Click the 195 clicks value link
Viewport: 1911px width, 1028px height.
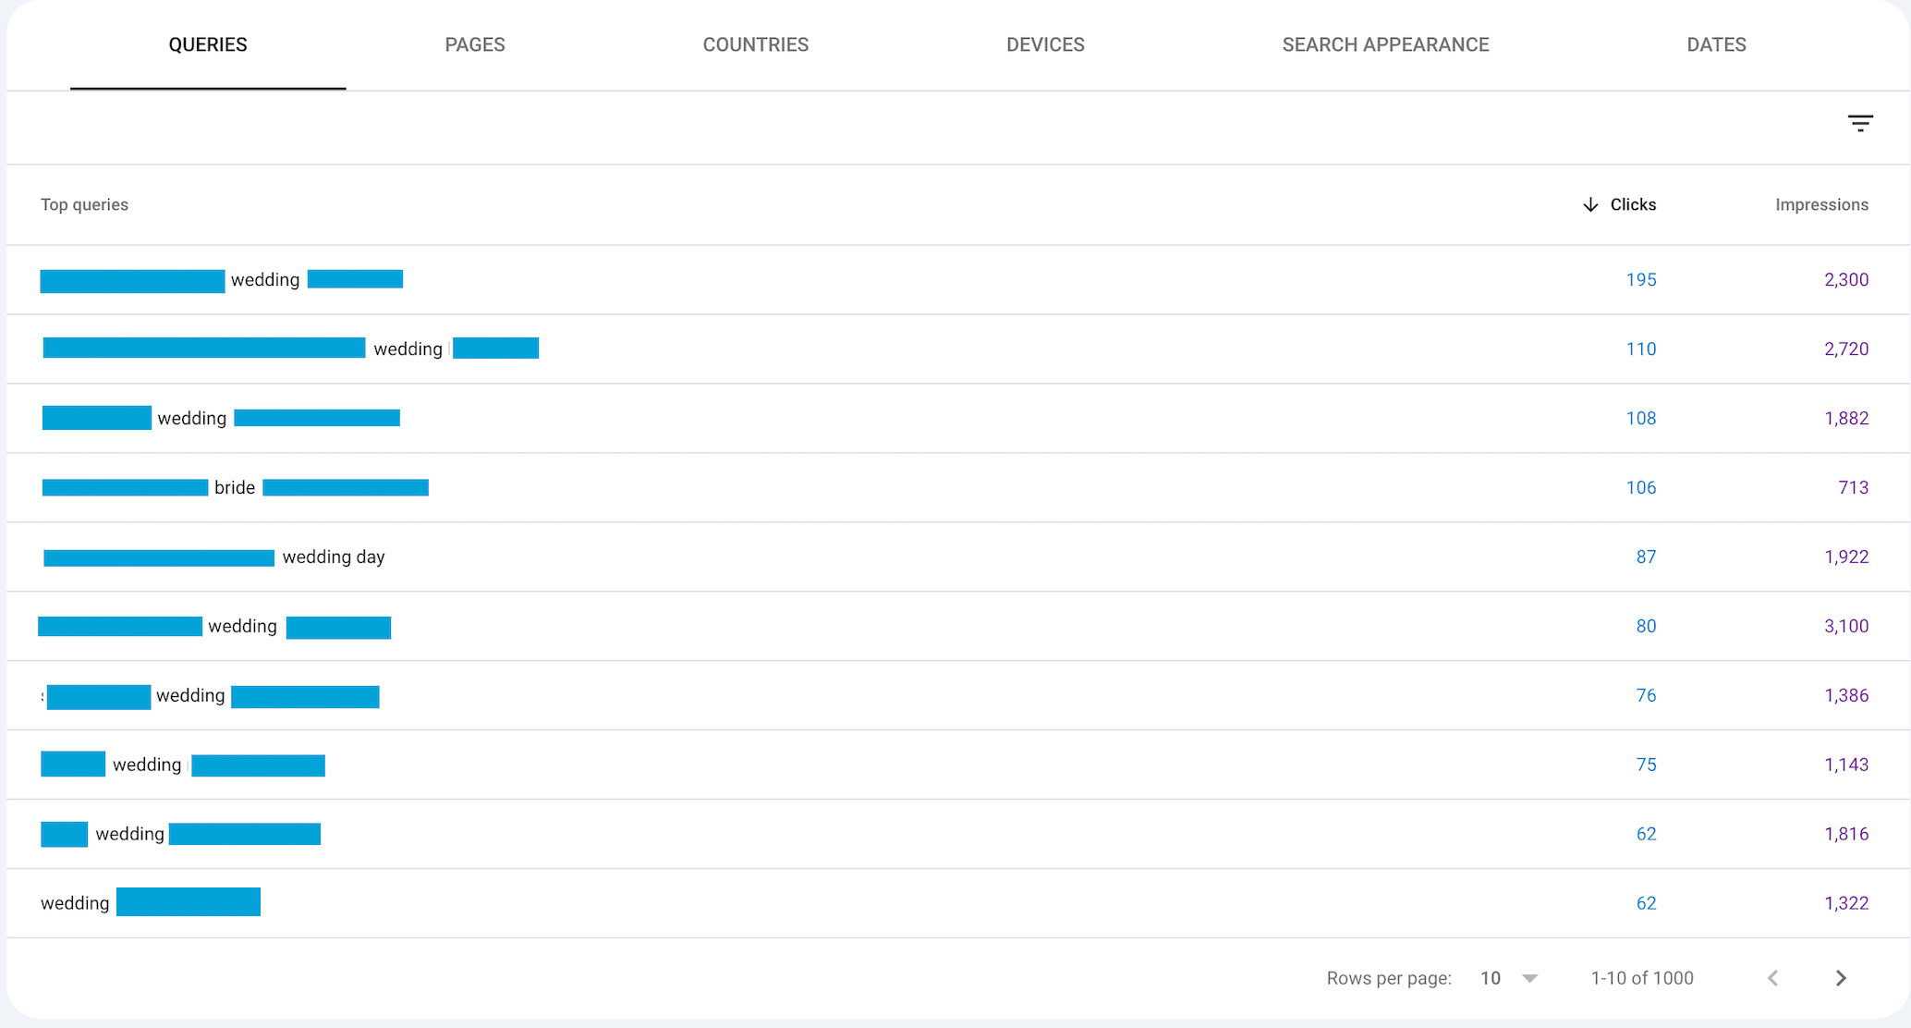click(1640, 279)
